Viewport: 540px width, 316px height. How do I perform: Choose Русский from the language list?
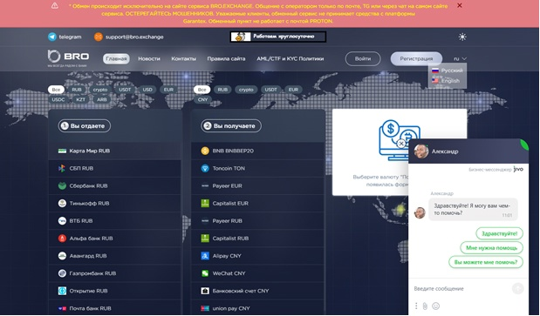pos(447,71)
